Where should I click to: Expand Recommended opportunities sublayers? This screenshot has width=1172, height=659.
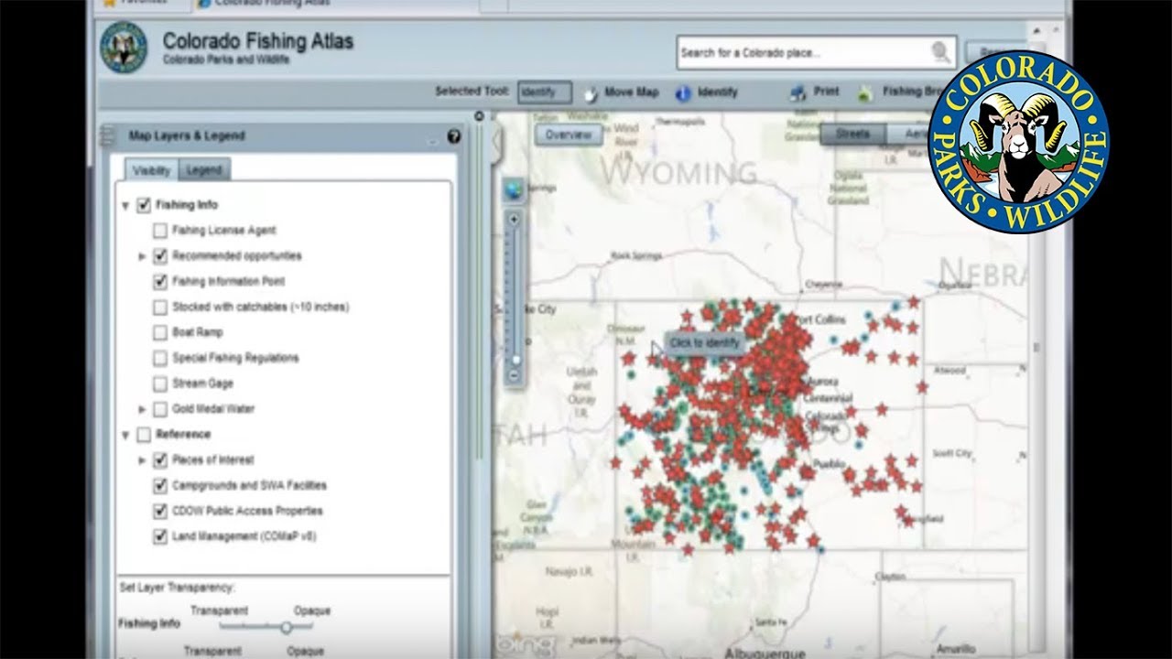point(142,256)
